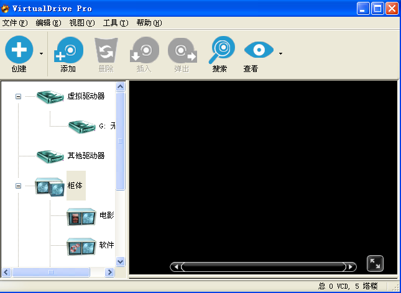Open the 帮助(H) menu

coord(149,23)
